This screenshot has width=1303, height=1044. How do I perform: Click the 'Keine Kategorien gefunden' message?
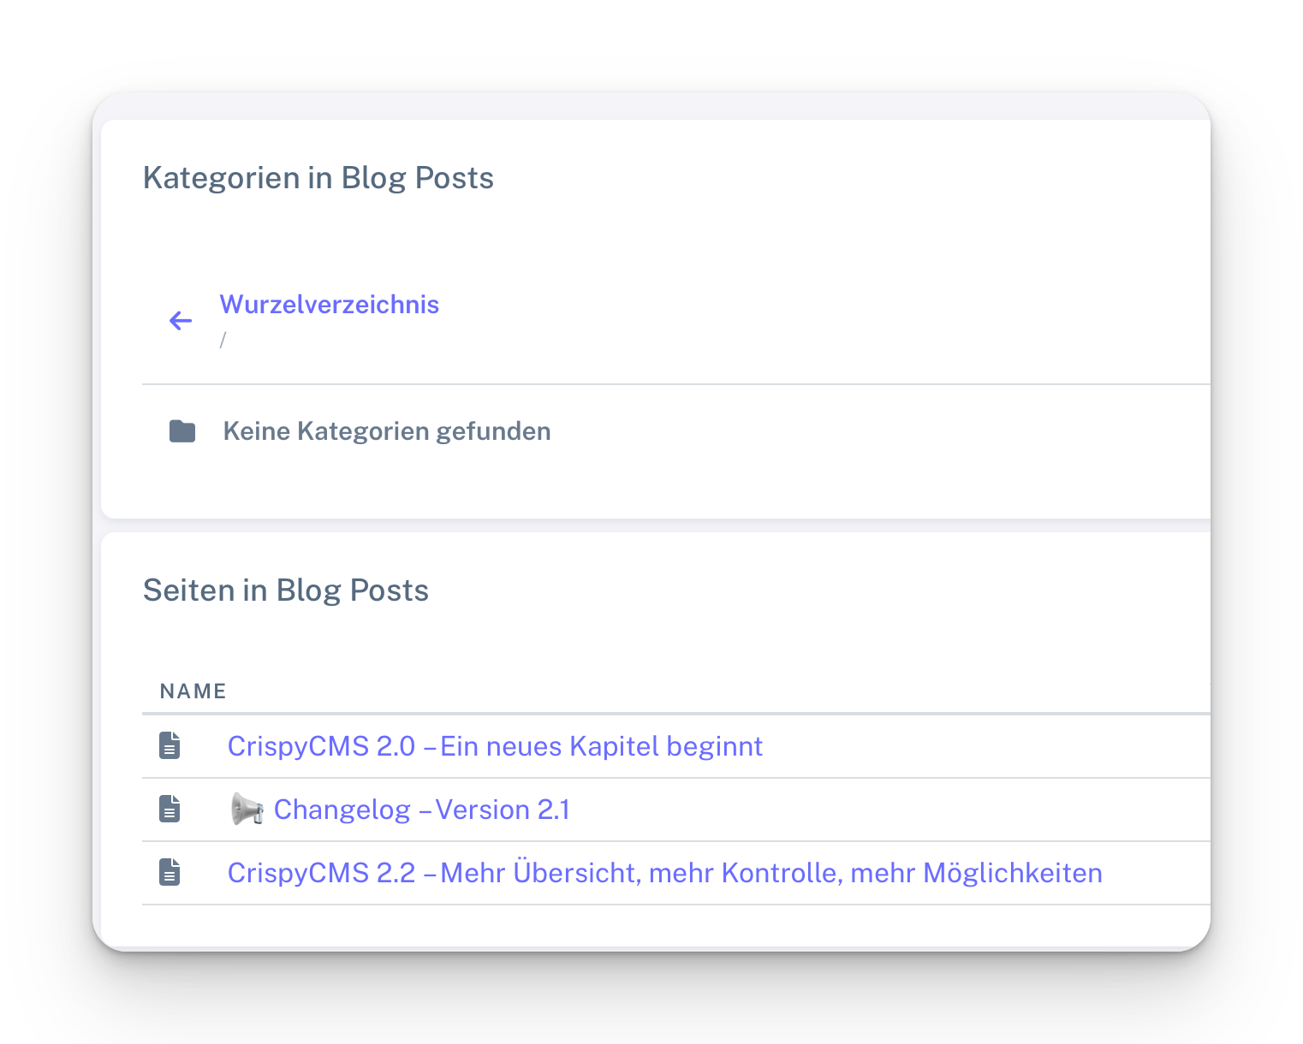pos(387,431)
